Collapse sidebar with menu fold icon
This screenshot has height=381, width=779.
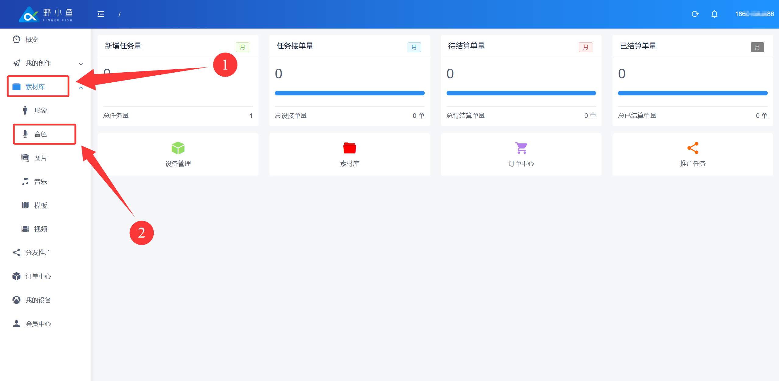(x=101, y=14)
